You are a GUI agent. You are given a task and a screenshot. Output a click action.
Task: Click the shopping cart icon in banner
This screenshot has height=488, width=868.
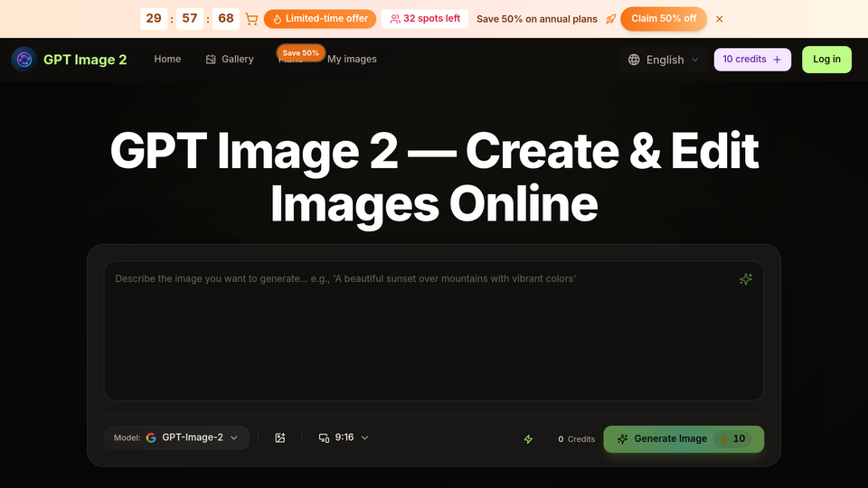(x=251, y=19)
